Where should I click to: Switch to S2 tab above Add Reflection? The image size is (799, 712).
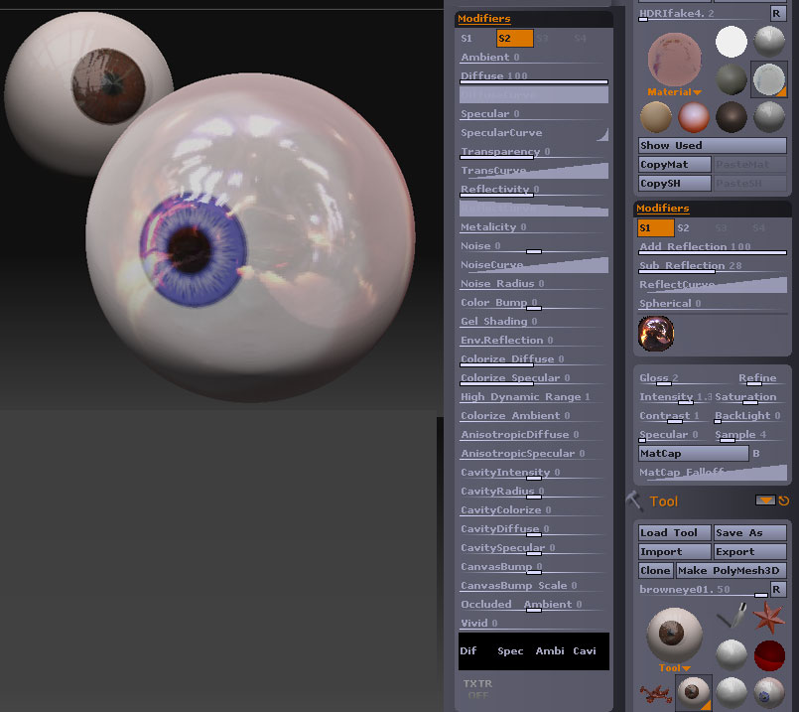683,227
